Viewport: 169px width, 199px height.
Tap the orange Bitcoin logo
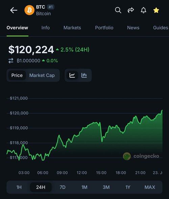pos(29,10)
